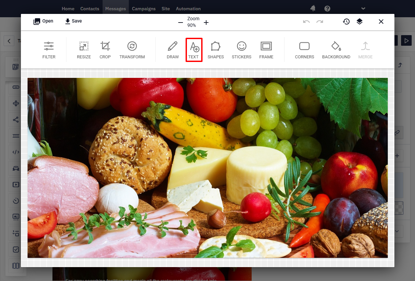Increase zoom with the plus button
Viewport: 415px width, 281px height.
tap(206, 23)
